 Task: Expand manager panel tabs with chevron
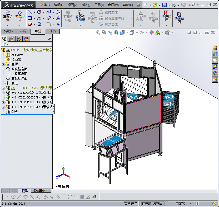coord(49,39)
